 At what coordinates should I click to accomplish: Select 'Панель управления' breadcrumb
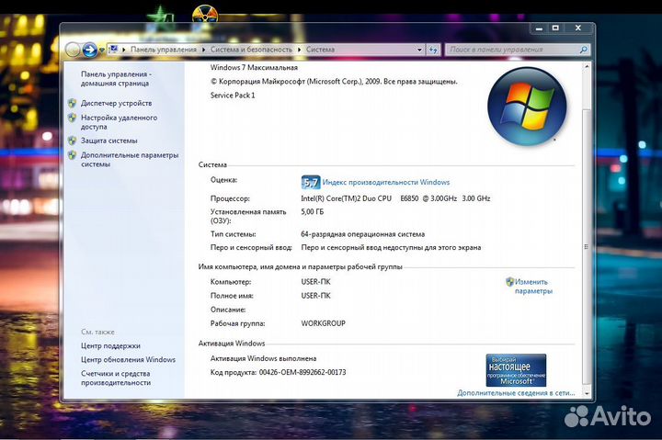(x=164, y=50)
